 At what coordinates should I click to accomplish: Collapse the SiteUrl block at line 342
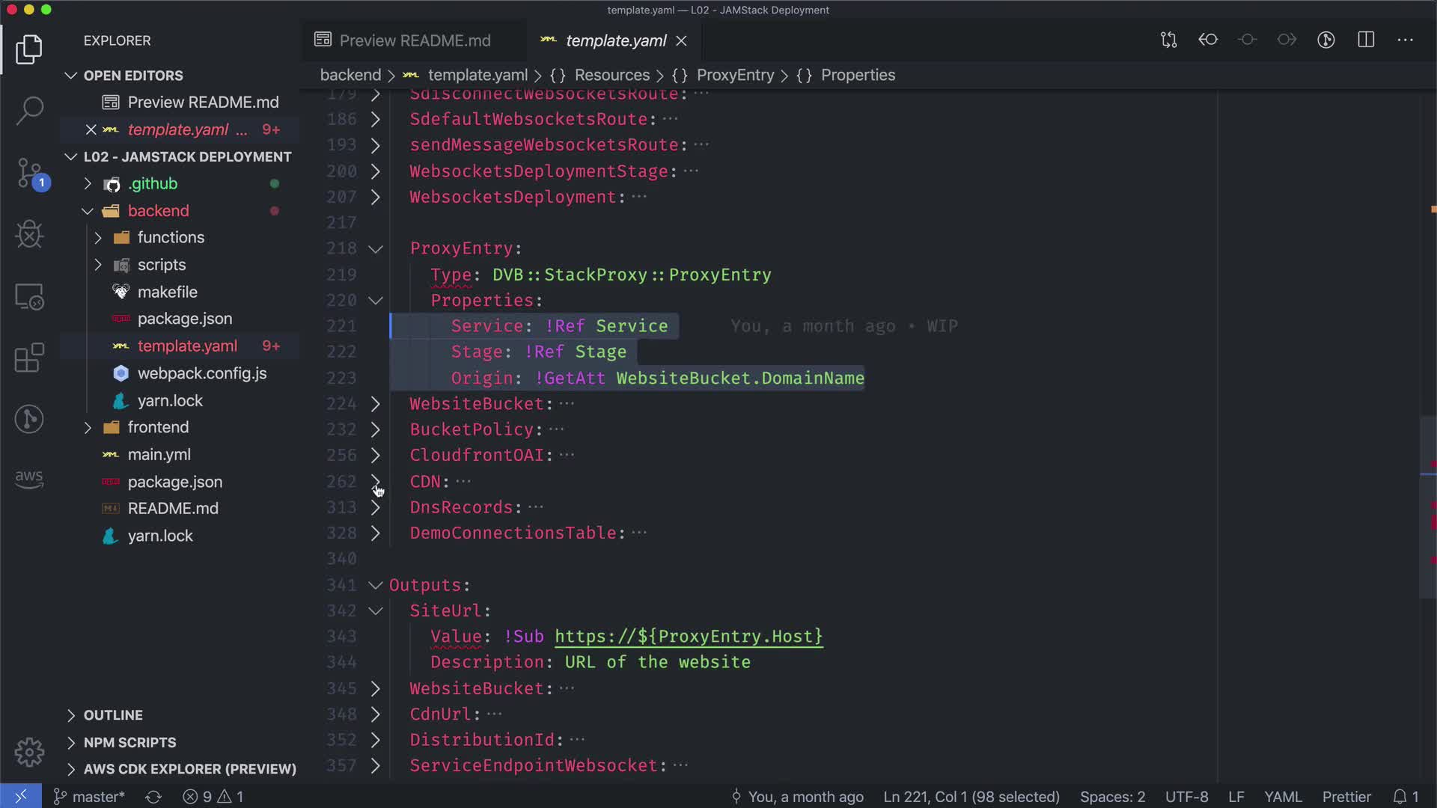376,611
